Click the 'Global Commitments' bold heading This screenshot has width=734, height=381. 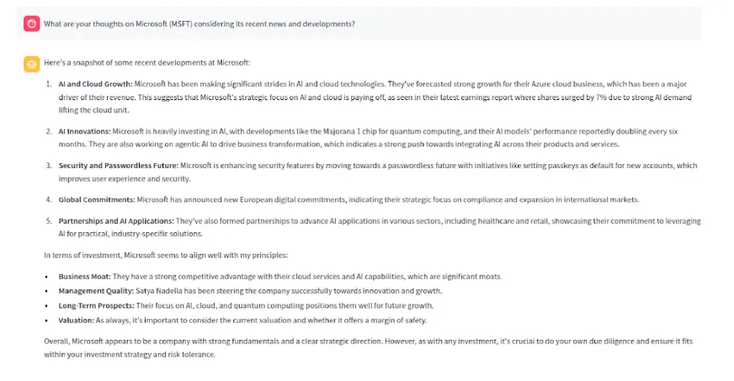[x=97, y=199]
